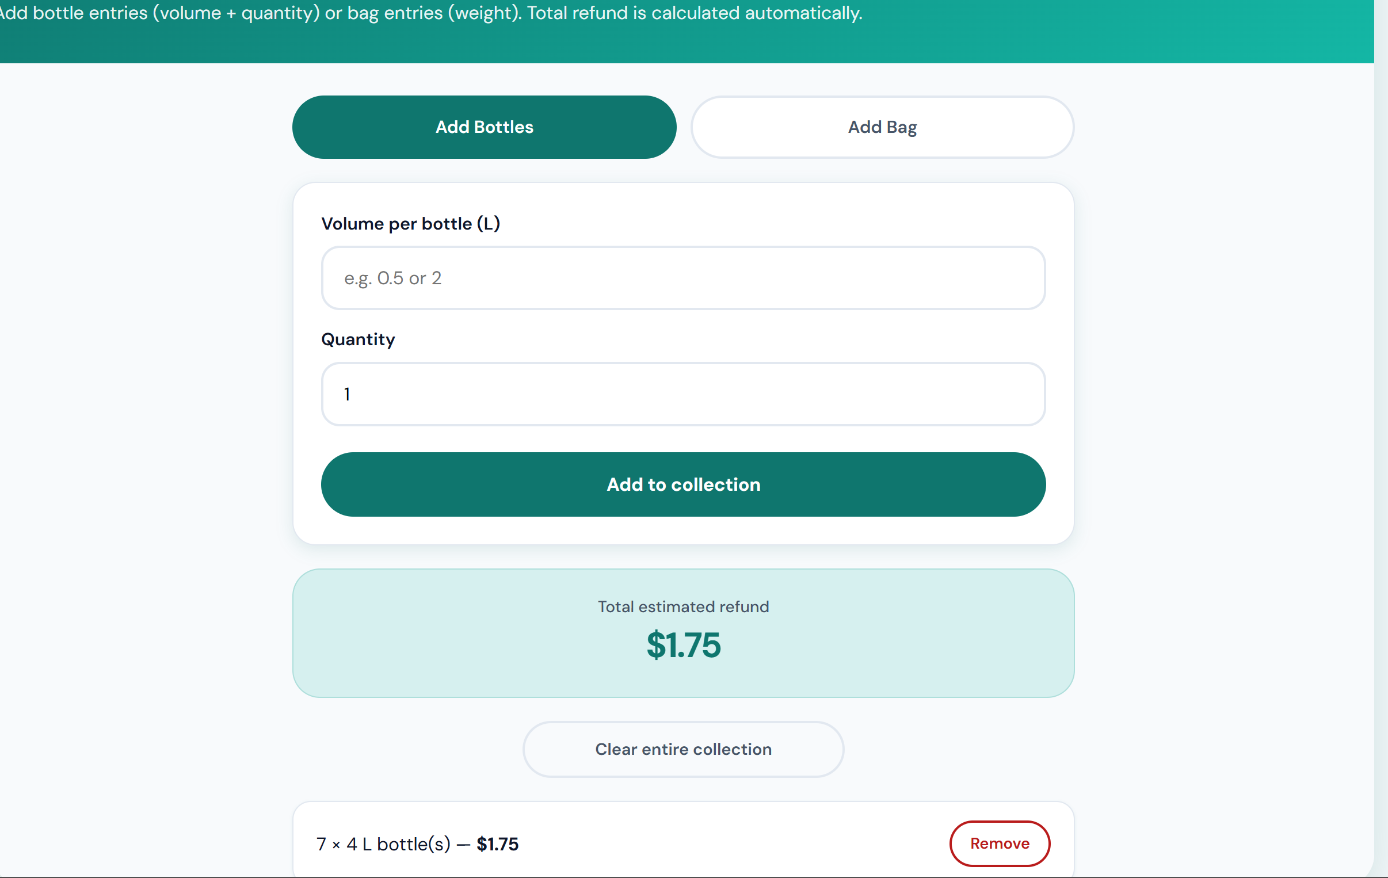Screen dimensions: 1388x878
Task: Click the vertical scrollbar at page edge
Action: coord(1381,438)
